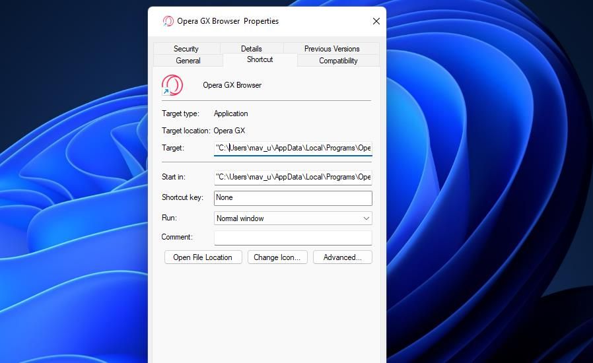Open the Compatibility tab
Screen dimensions: 593x363
coord(338,61)
